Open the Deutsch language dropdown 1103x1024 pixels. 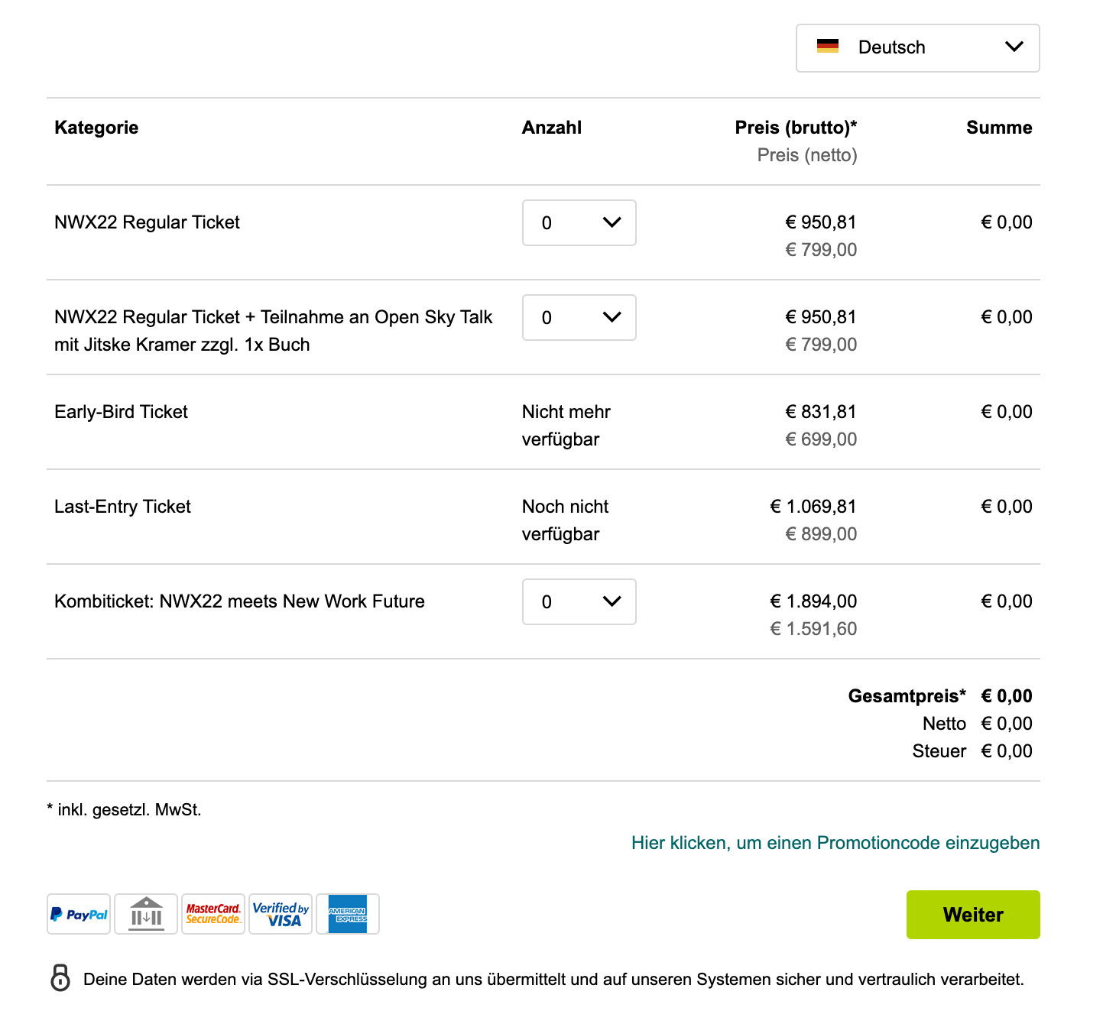(917, 48)
